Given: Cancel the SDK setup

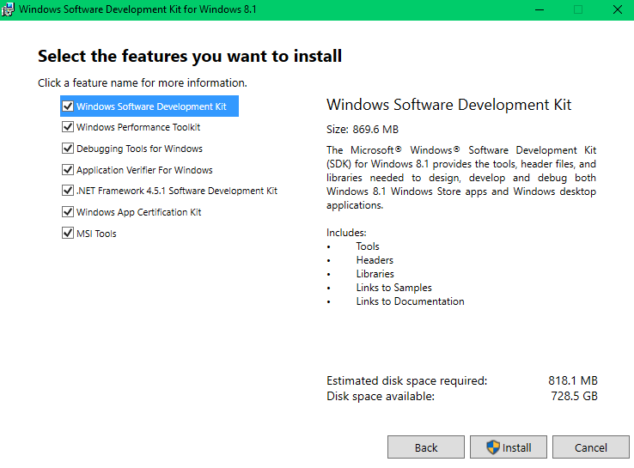Looking at the screenshot, I should point(591,447).
